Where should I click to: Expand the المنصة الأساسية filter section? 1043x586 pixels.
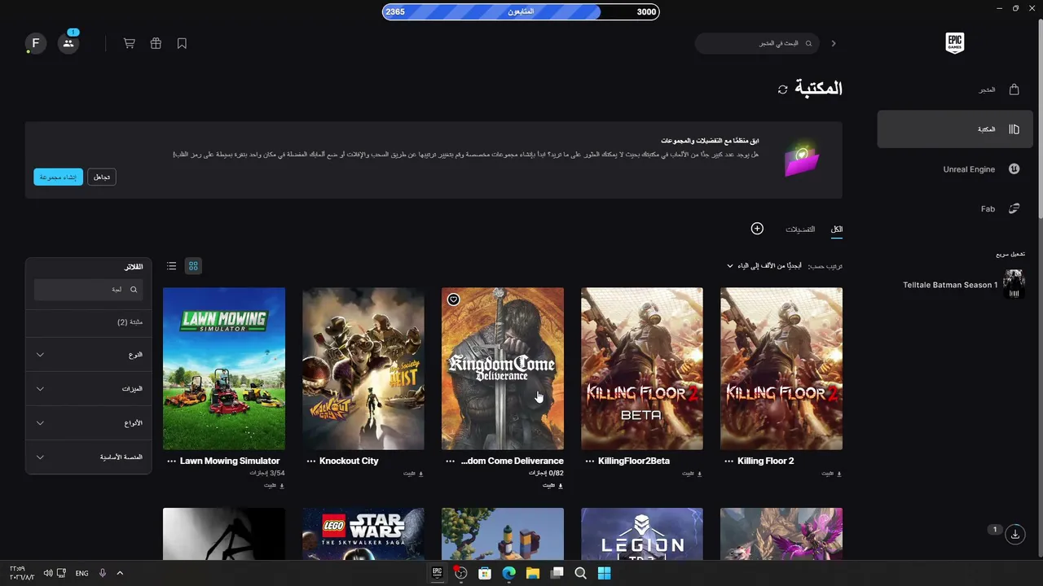coord(89,457)
